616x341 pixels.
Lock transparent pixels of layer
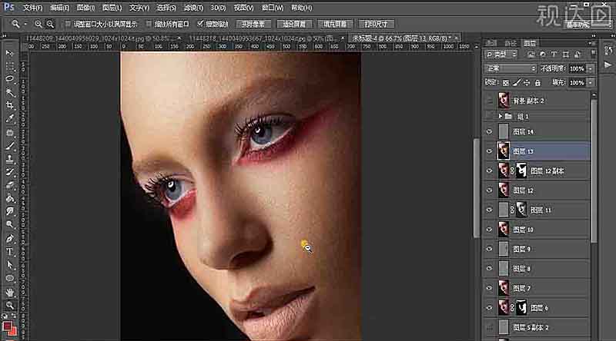(506, 83)
